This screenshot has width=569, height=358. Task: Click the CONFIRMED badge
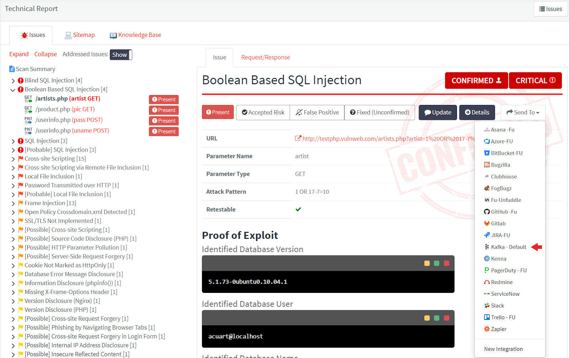476,81
